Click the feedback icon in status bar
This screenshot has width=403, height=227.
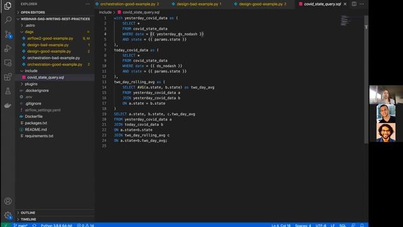pos(353,226)
